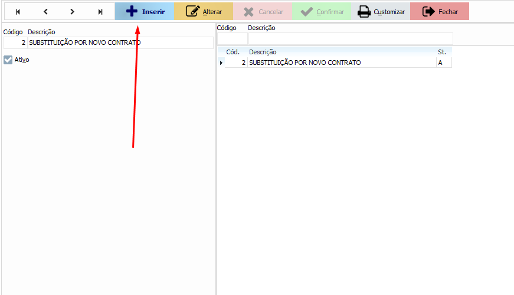Sort grid by Descrição column header
514x295 pixels.
[x=341, y=52]
